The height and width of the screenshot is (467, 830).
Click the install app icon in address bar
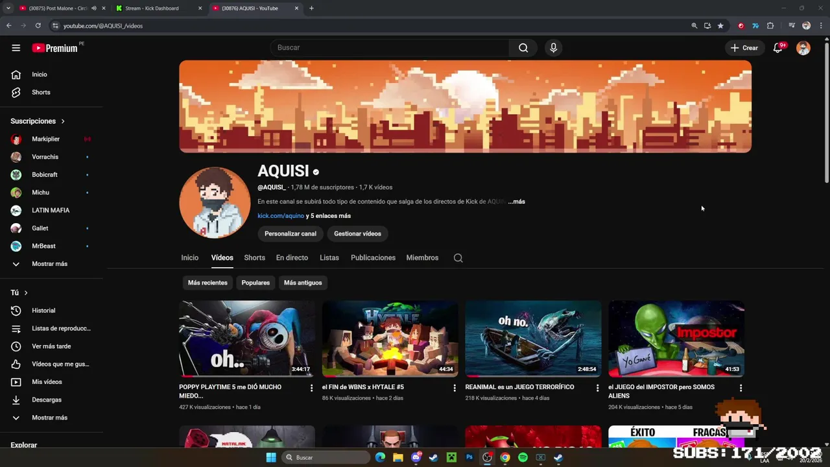(x=707, y=25)
